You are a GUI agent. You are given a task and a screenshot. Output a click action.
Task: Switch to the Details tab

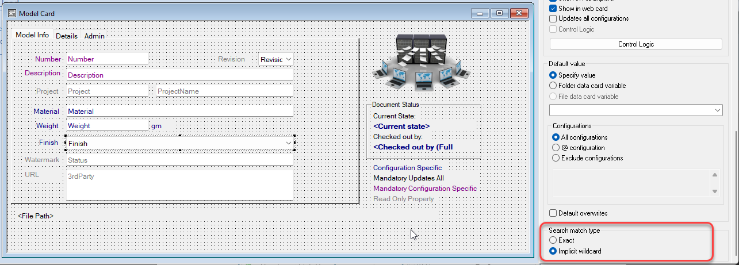[x=67, y=36]
